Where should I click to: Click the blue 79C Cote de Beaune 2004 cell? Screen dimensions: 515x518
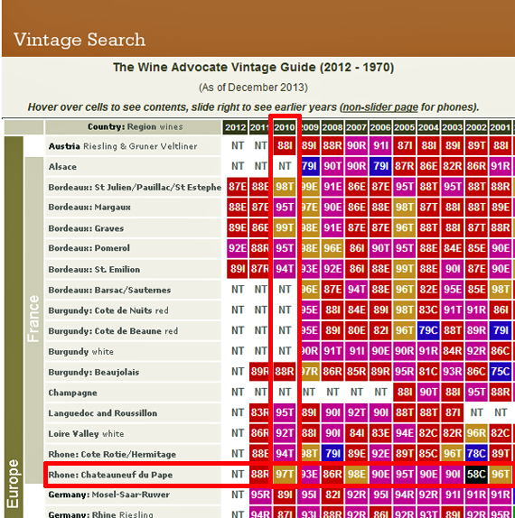(428, 330)
